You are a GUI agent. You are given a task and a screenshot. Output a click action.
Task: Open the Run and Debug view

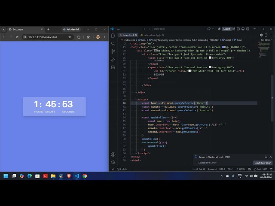[x=113, y=59]
